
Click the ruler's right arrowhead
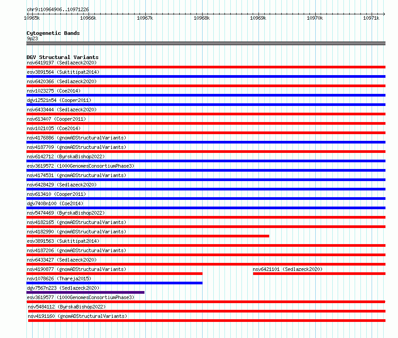coord(384,14)
